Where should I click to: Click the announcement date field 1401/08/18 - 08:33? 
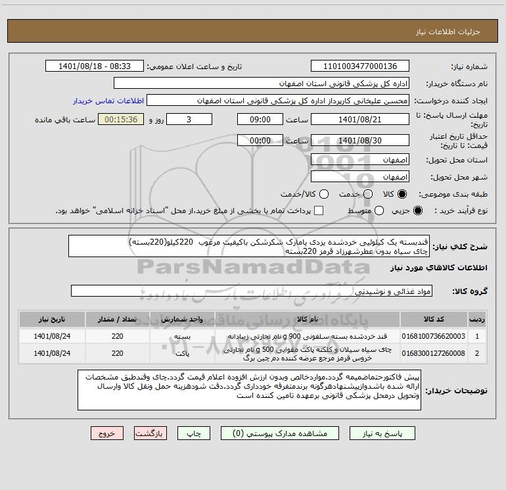(94, 66)
